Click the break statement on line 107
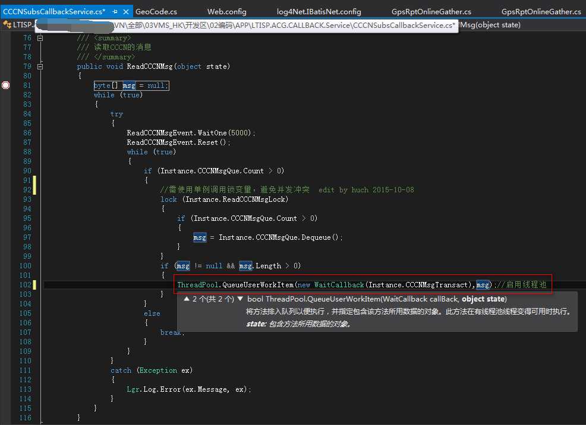 tap(172, 332)
